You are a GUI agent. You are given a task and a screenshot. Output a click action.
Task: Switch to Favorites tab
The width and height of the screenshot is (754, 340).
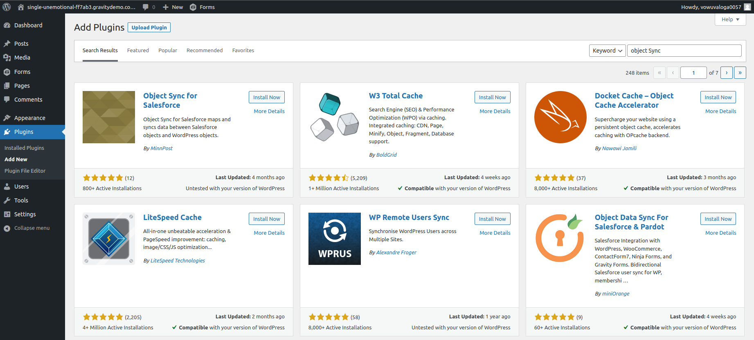(243, 51)
